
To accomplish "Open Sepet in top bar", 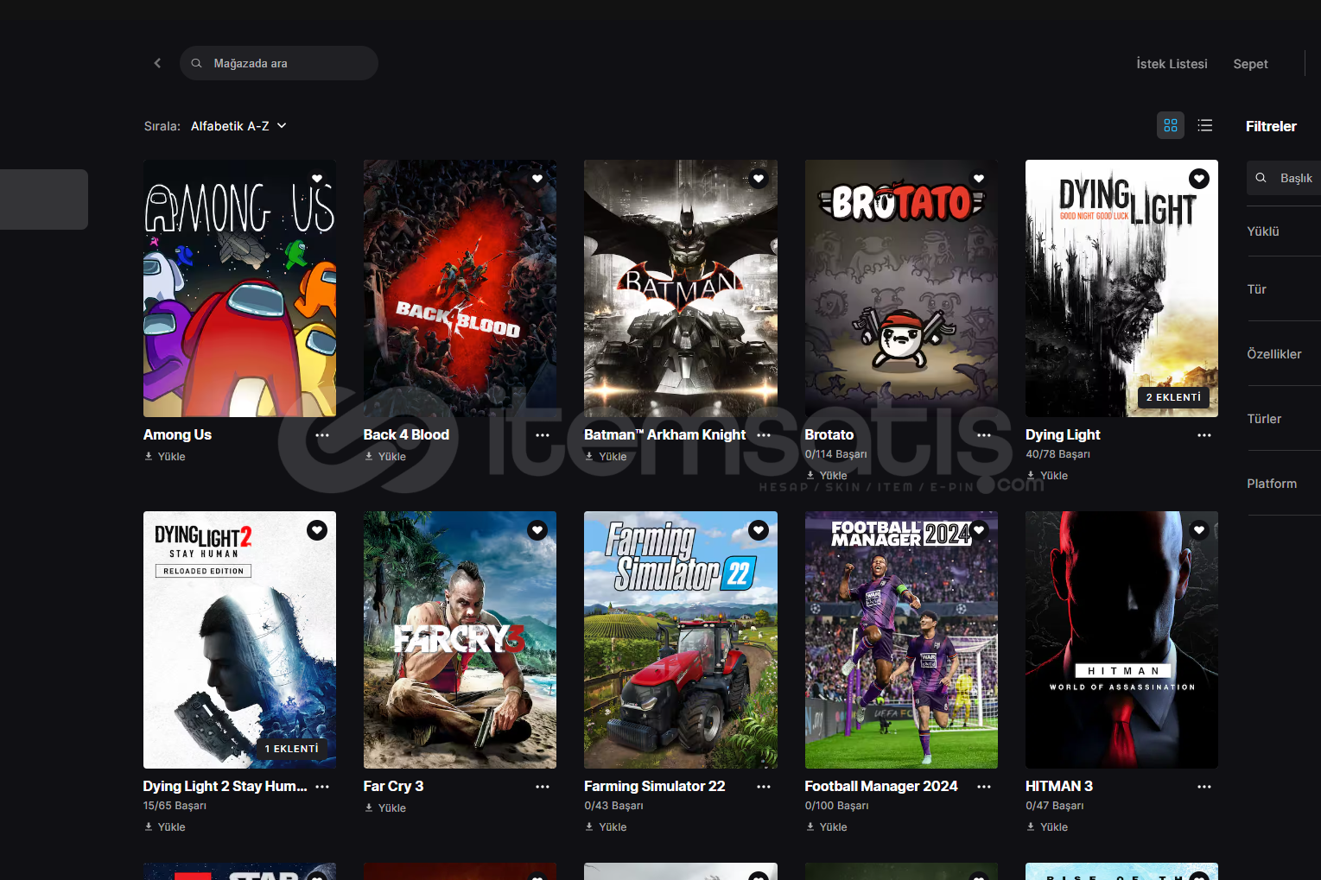I will (1250, 64).
